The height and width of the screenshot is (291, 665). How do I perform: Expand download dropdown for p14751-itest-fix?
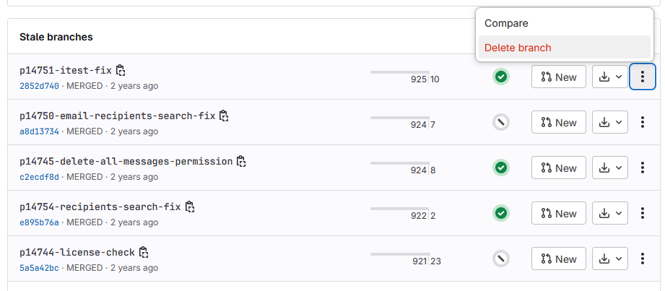tap(610, 77)
